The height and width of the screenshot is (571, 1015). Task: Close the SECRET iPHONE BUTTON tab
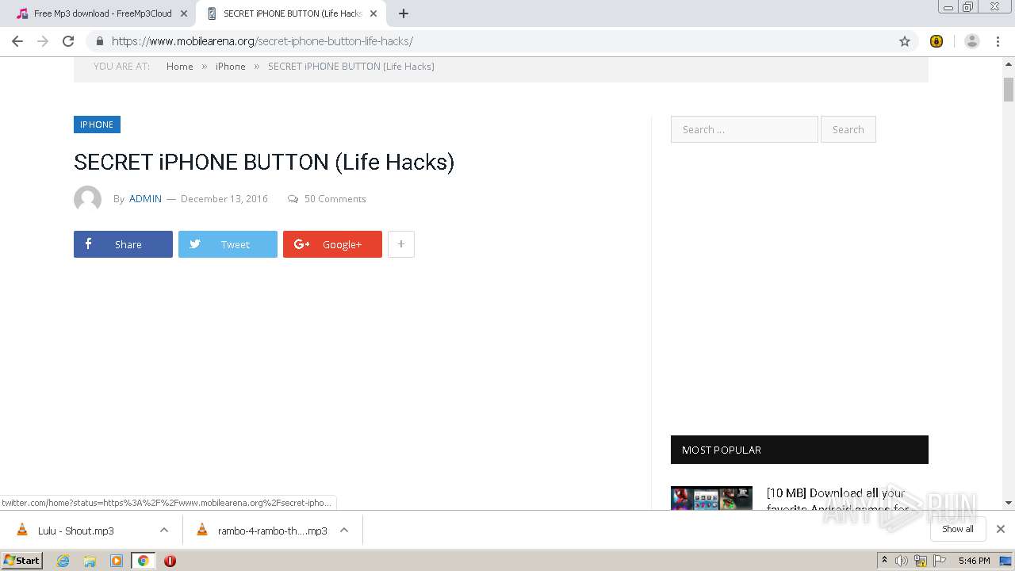point(373,13)
